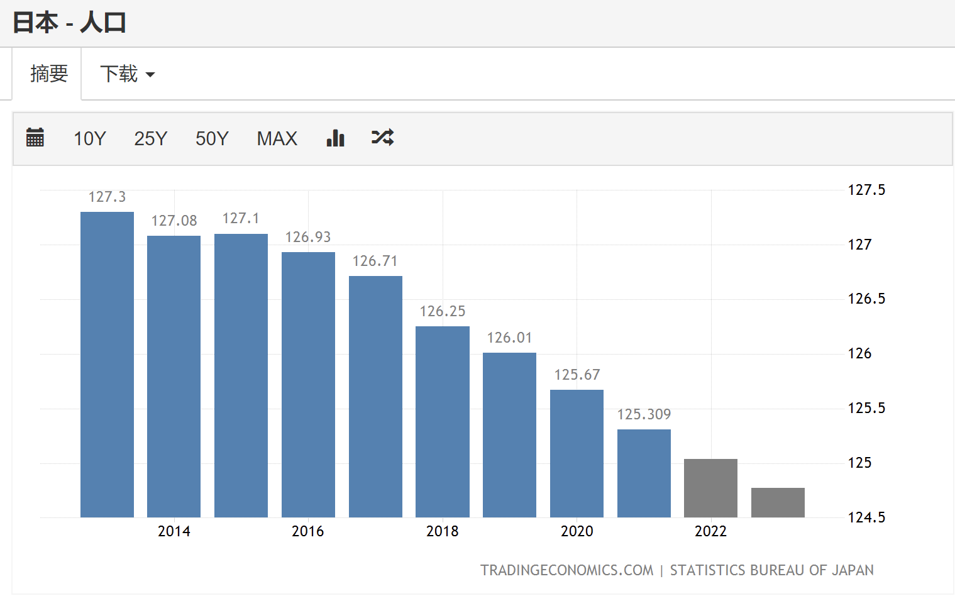This screenshot has width=955, height=596.
Task: Switch to the 50Y time range
Action: pos(212,138)
